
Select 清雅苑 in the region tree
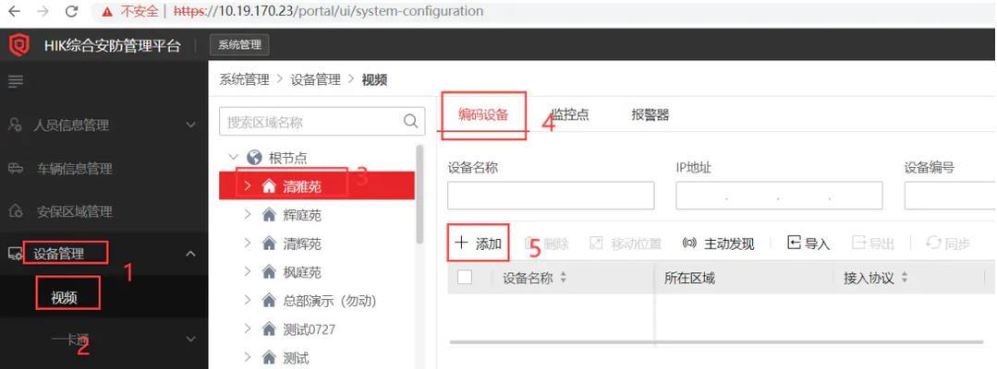coord(302,186)
